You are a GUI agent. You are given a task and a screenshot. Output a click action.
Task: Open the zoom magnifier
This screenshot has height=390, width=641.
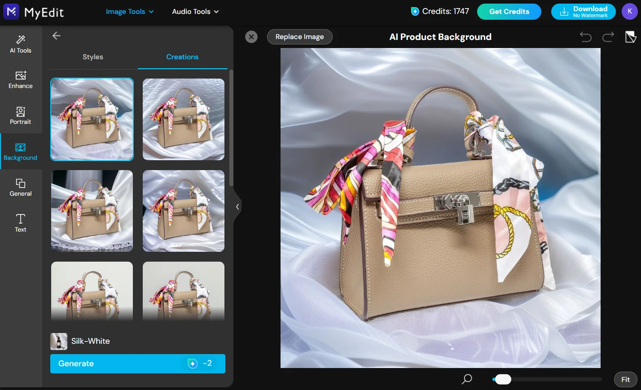pos(466,379)
